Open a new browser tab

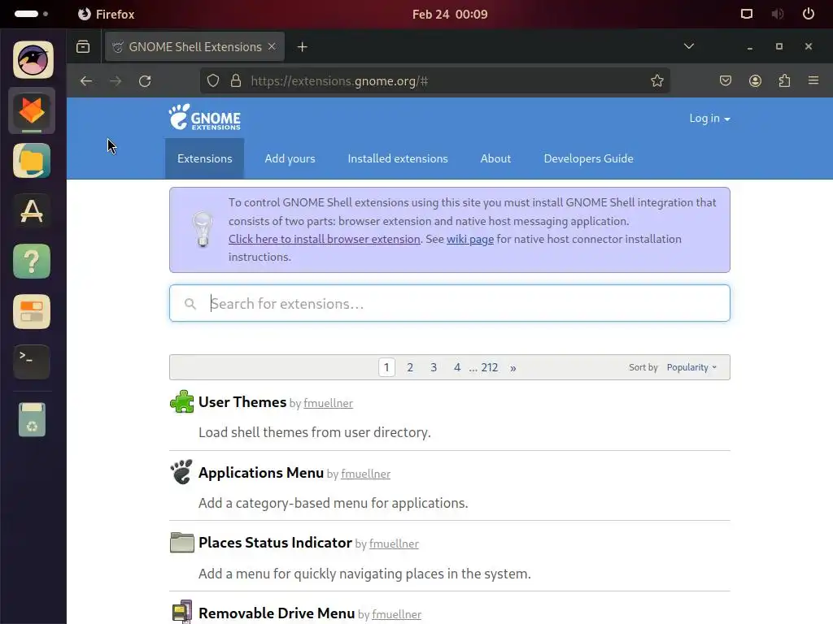point(303,46)
